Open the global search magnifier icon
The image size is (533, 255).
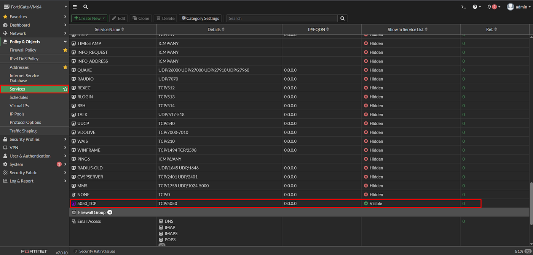click(x=86, y=7)
